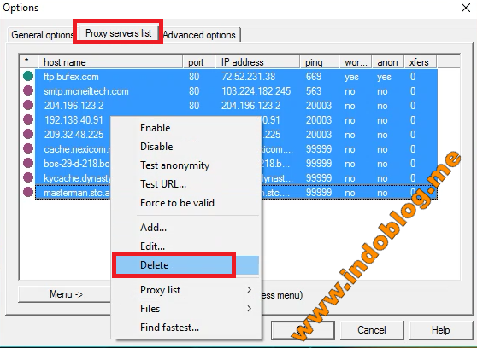Select host name smtp.mcneiltech.com
477x348 pixels.
(86, 91)
